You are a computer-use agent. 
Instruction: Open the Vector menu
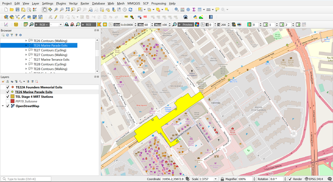click(73, 3)
